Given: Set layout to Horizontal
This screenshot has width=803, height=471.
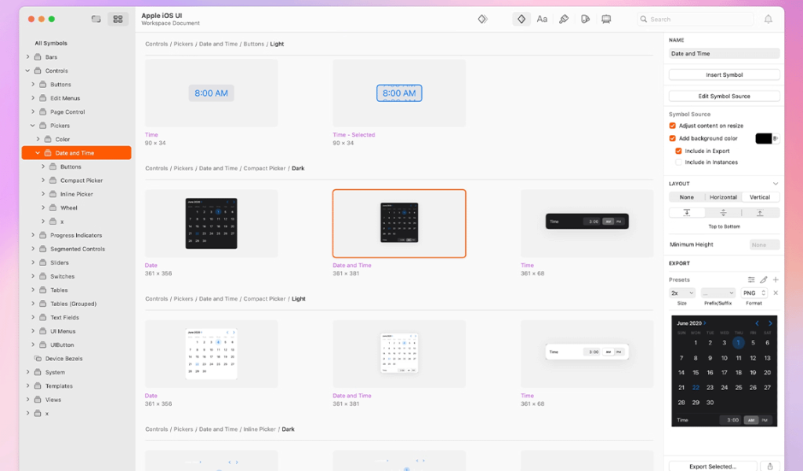Looking at the screenshot, I should click(723, 197).
